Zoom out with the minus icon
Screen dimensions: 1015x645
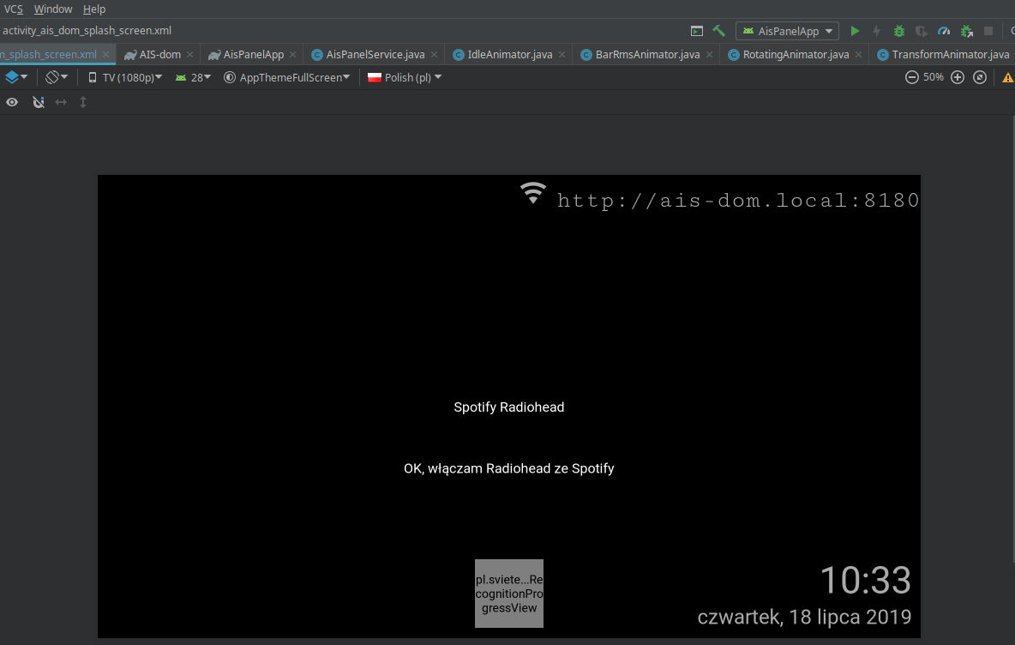[x=911, y=77]
